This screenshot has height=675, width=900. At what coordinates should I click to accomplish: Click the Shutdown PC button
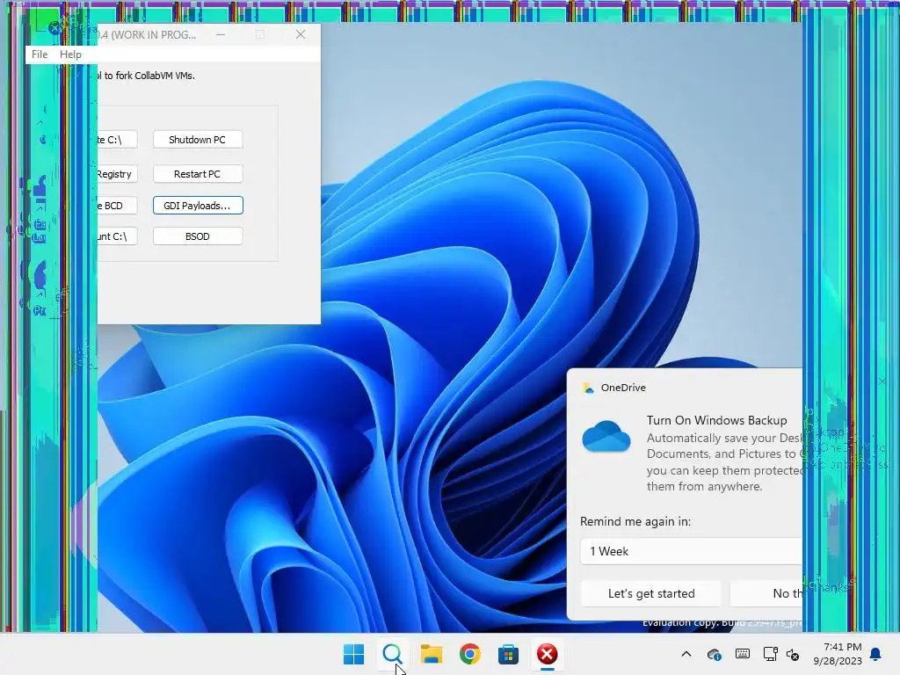pos(198,140)
